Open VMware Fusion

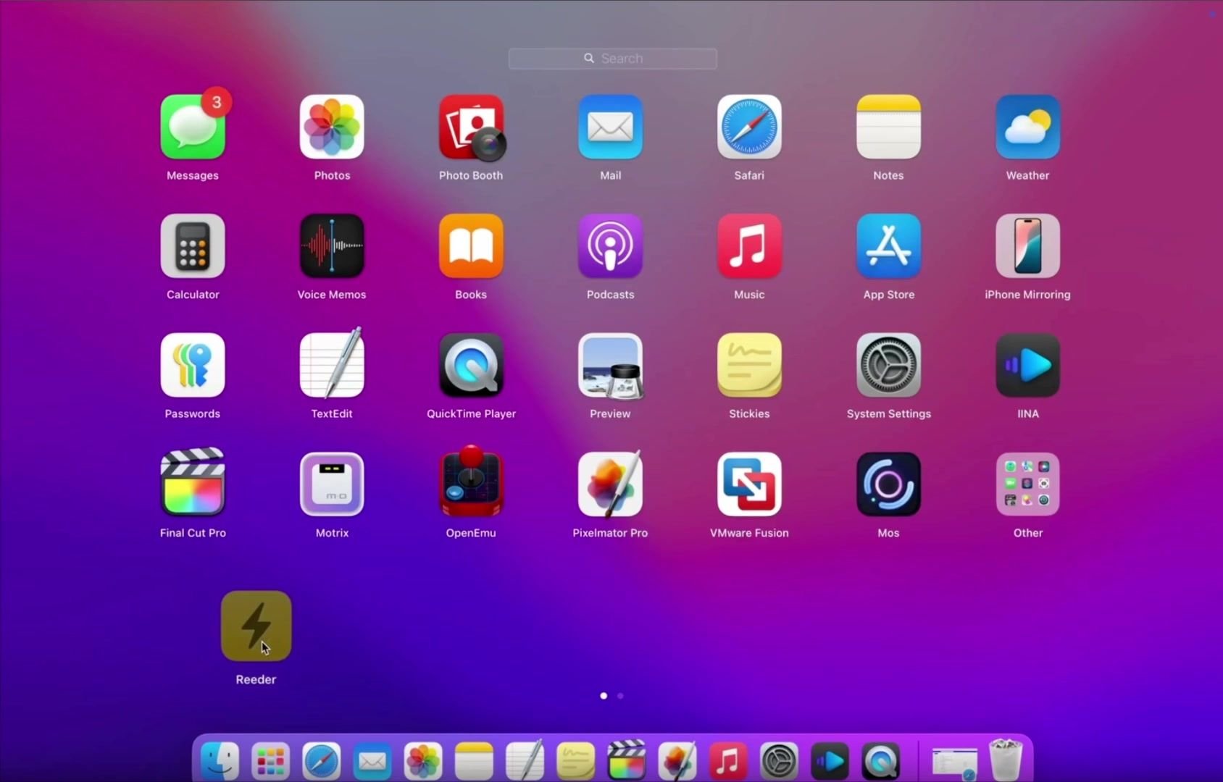point(749,484)
